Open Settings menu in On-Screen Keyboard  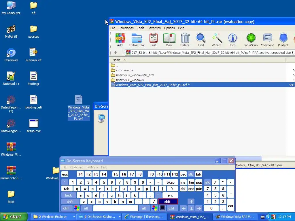click(92, 167)
